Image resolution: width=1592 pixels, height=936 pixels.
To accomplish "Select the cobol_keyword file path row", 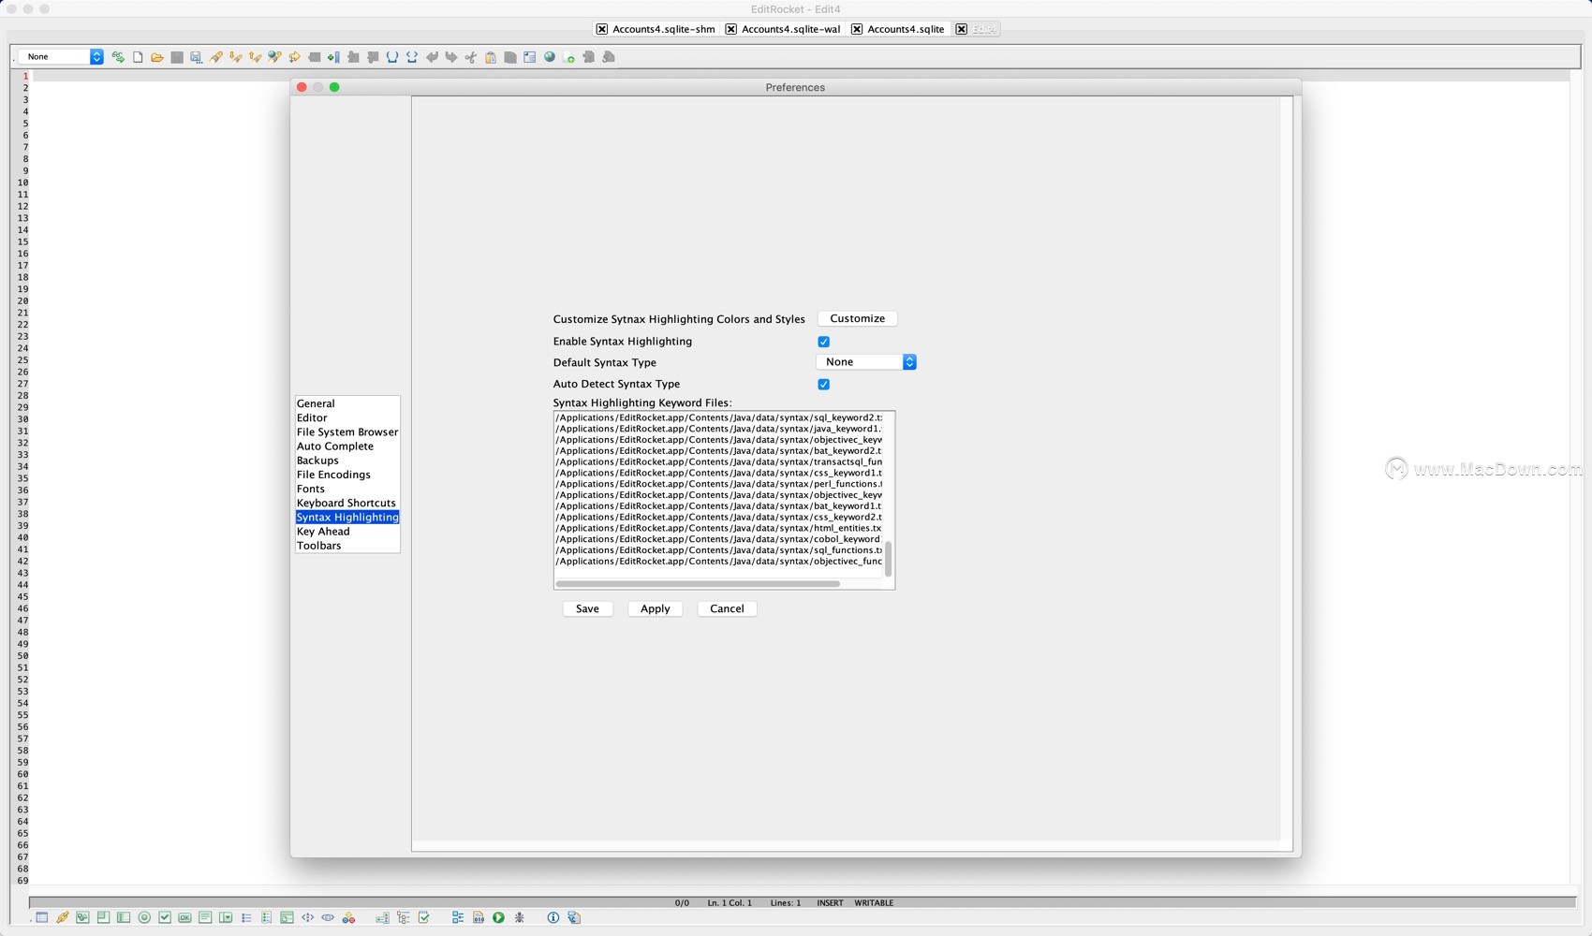I will pos(719,539).
